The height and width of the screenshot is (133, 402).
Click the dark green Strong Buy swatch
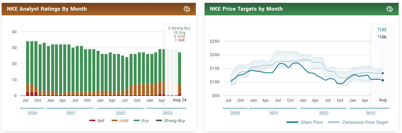click(159, 121)
